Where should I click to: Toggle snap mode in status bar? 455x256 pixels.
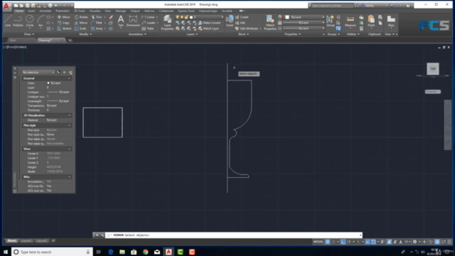(x=333, y=242)
